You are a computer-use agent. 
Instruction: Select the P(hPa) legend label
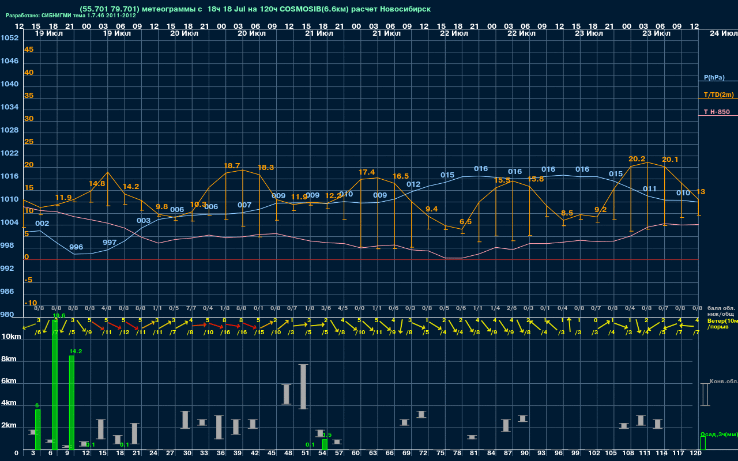click(x=714, y=77)
